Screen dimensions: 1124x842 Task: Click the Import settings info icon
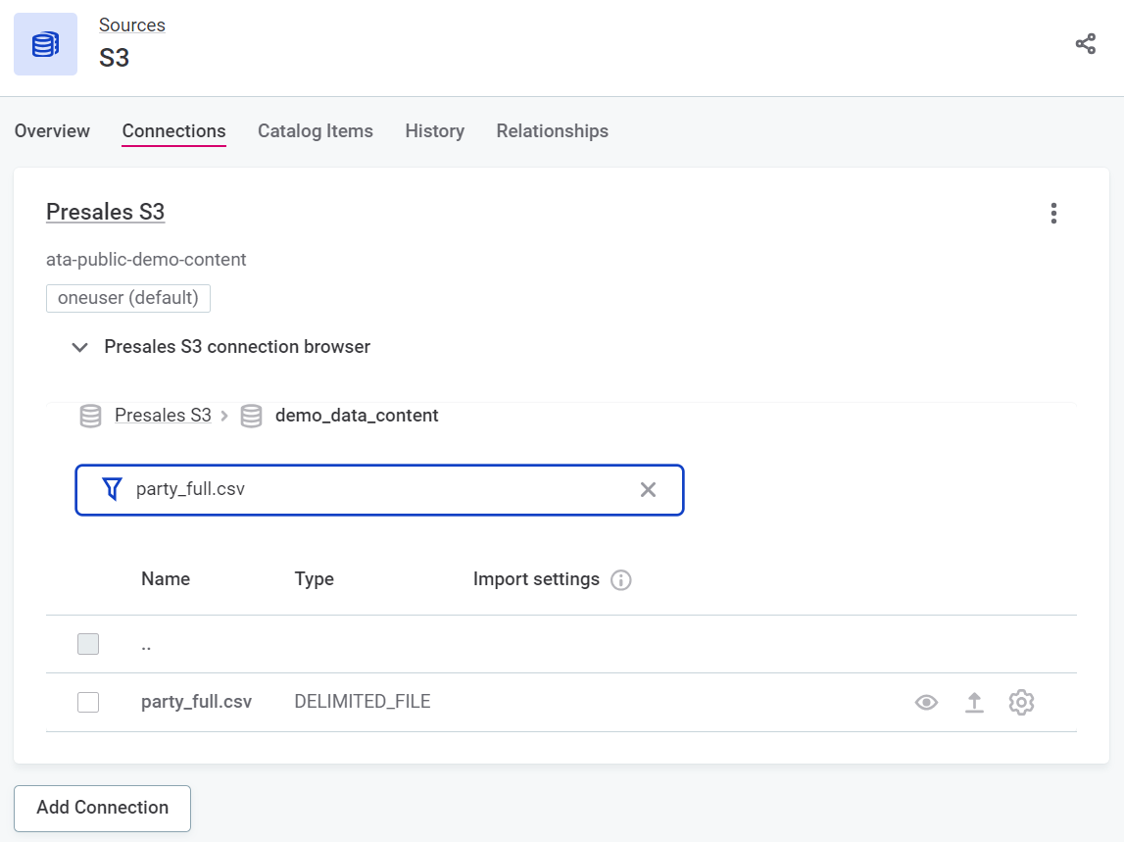[620, 580]
